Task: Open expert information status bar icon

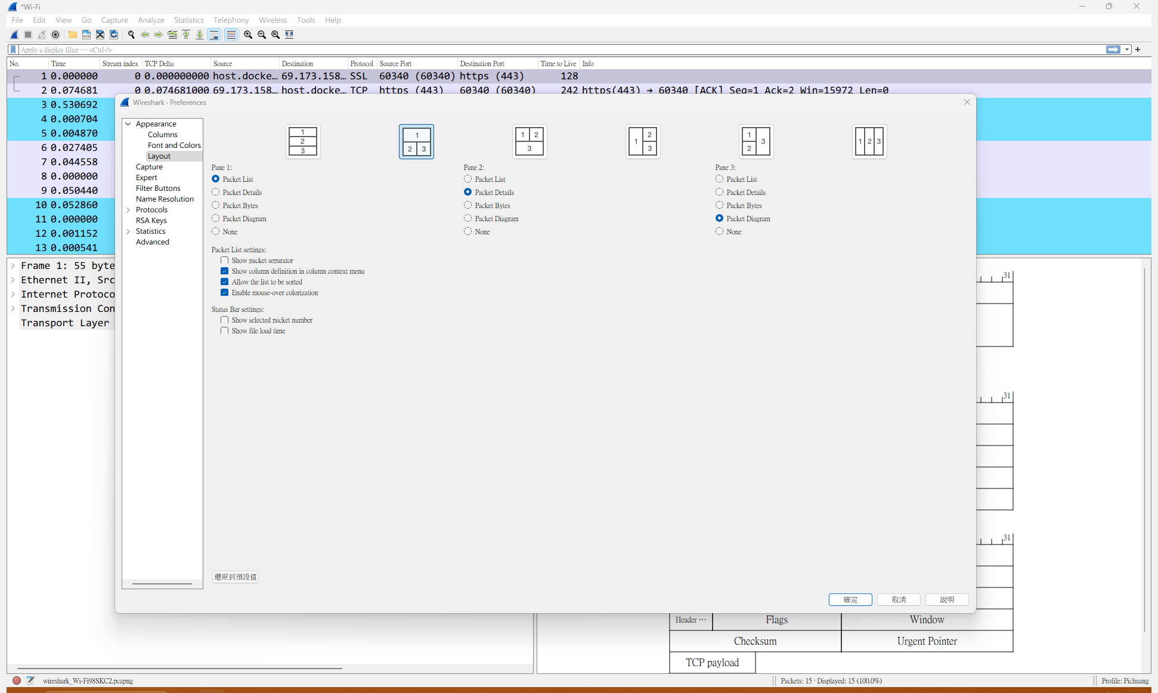Action: tap(17, 680)
